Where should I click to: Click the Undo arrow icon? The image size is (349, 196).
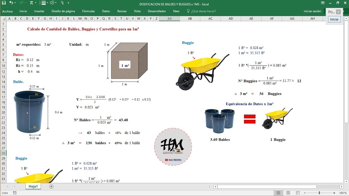(x=11, y=3)
